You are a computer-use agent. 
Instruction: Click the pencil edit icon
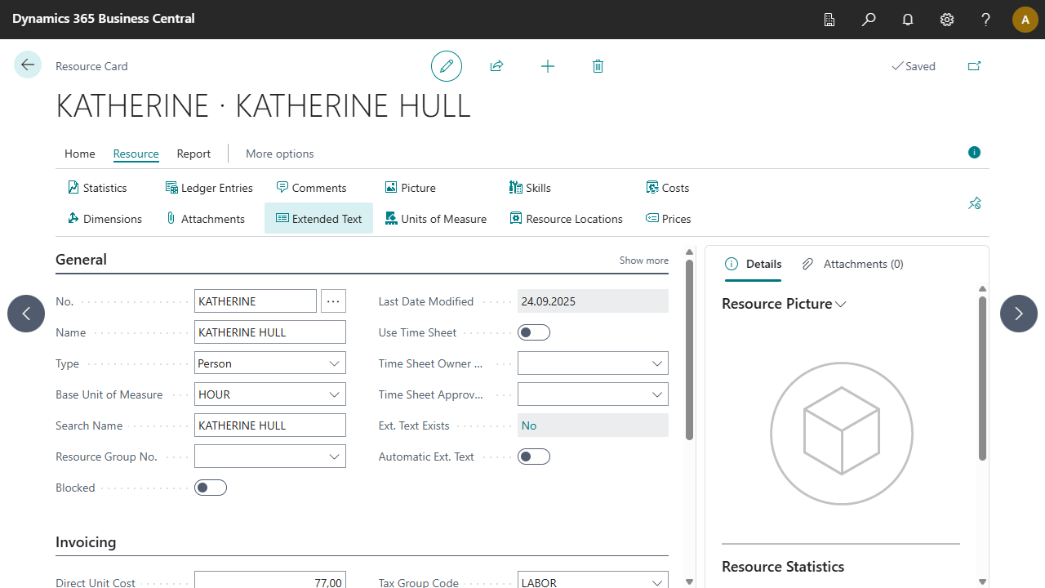tap(447, 66)
